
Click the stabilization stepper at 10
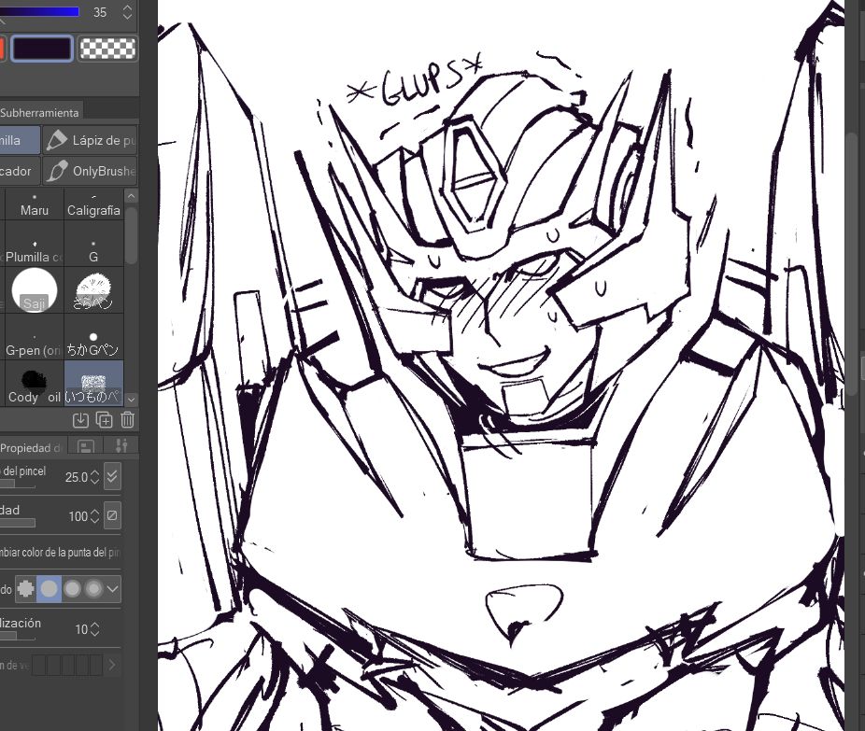tap(95, 629)
